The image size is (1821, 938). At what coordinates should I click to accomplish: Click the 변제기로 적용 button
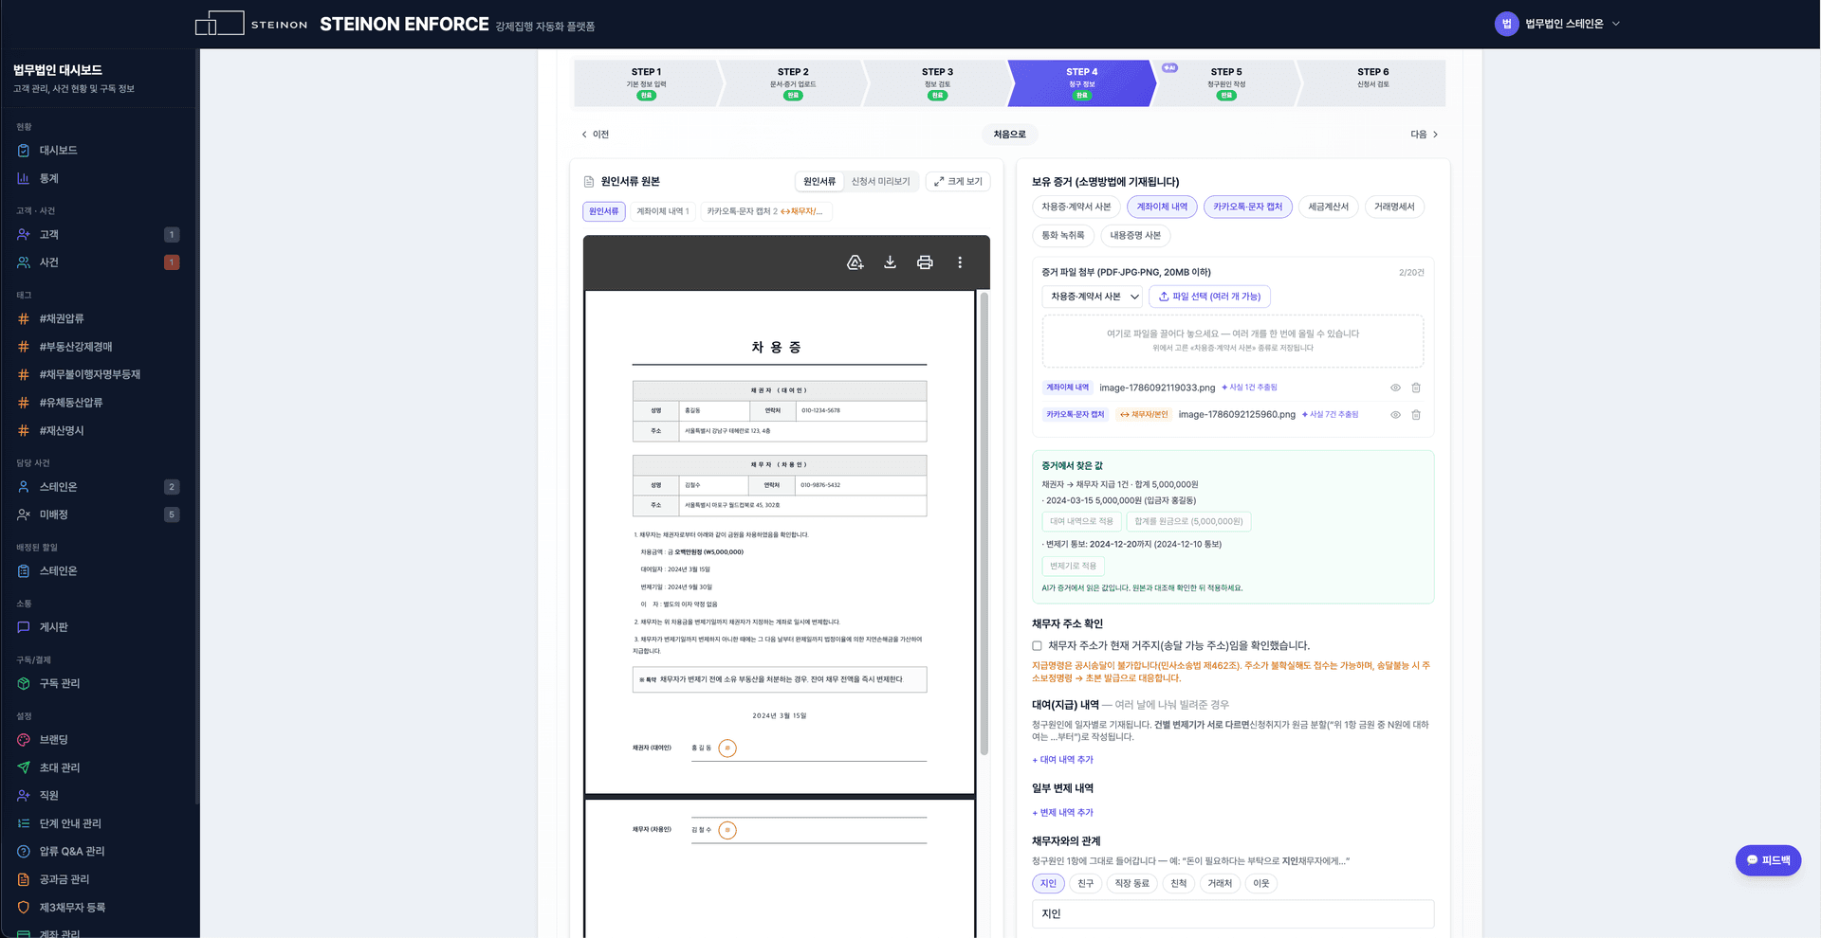pos(1073,566)
